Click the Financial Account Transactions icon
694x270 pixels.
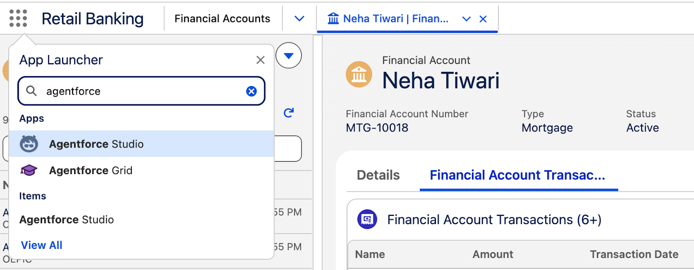[x=367, y=219]
